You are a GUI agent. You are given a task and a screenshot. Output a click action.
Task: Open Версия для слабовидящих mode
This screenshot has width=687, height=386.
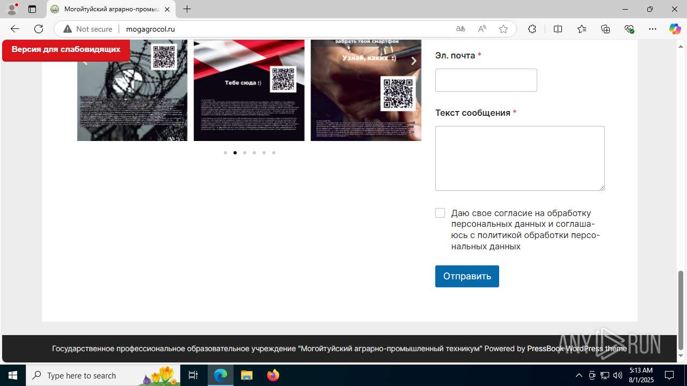pyautogui.click(x=66, y=50)
